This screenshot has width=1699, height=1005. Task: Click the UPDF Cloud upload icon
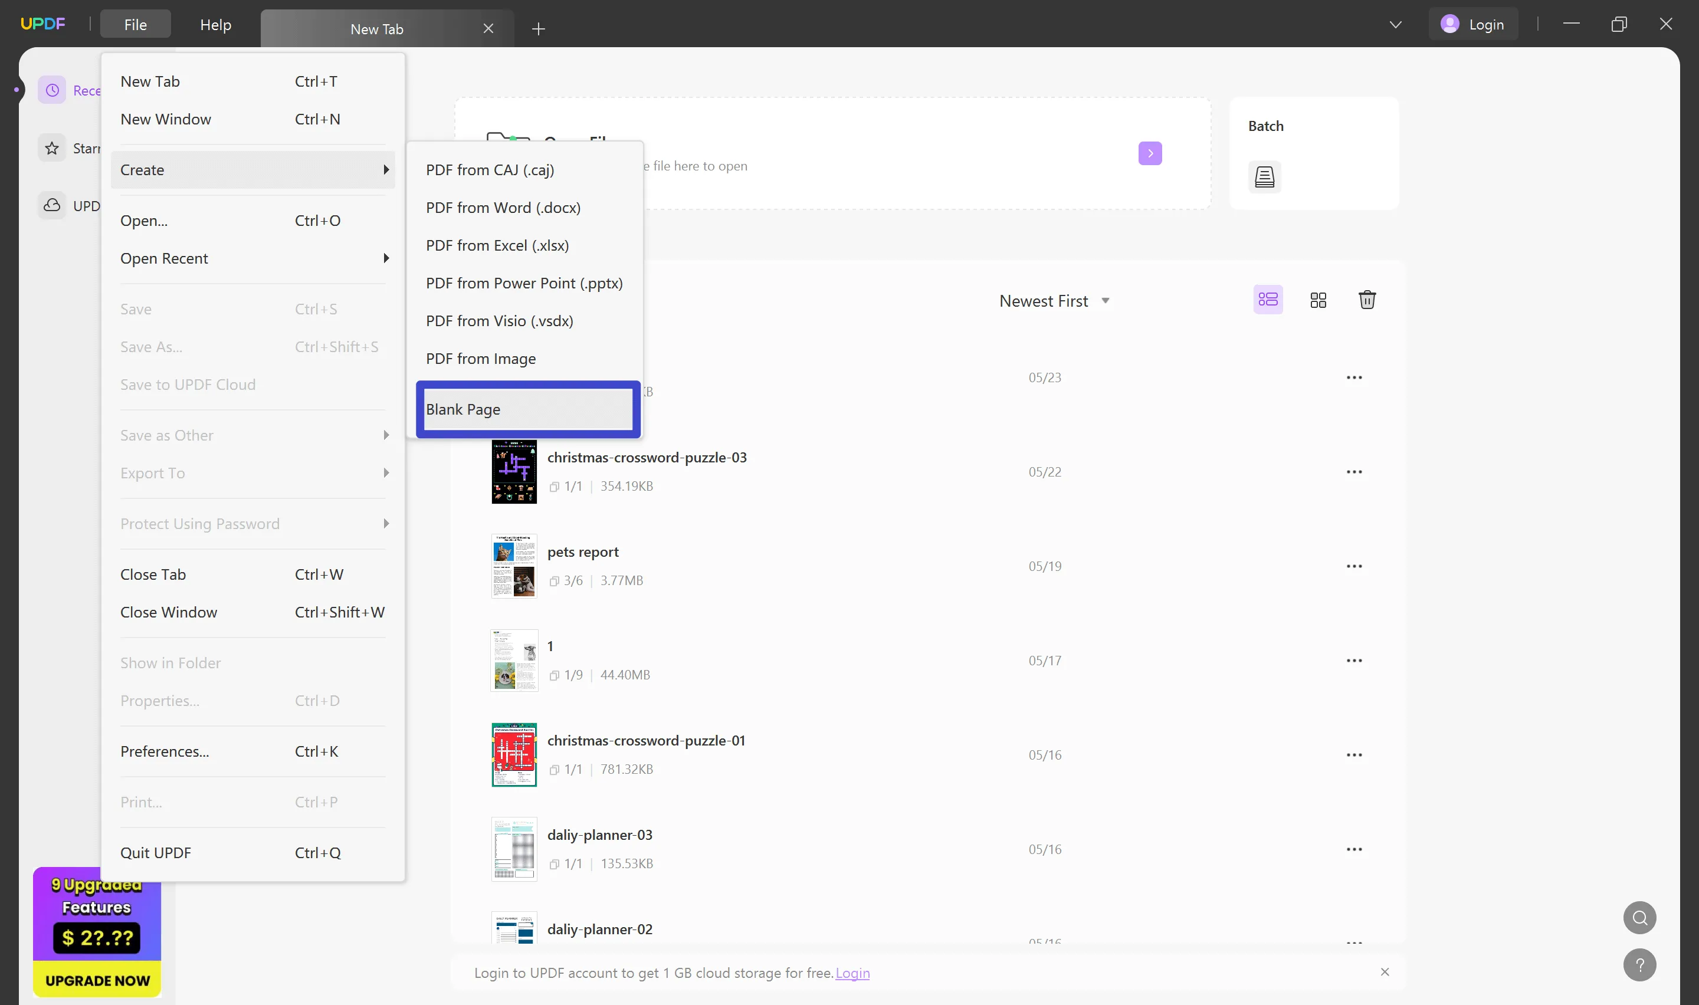point(51,203)
